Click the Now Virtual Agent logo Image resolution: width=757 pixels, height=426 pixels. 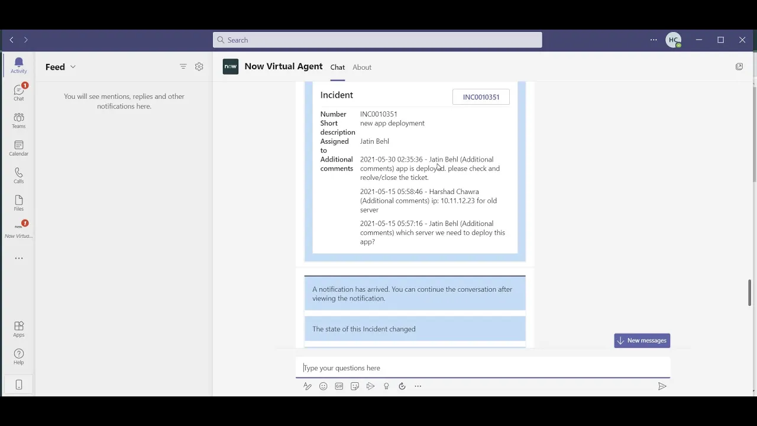pos(231,67)
